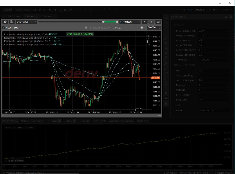235x174 pixels.
Task: Click the chart profit label +240 108.30 $
Action: [80, 34]
